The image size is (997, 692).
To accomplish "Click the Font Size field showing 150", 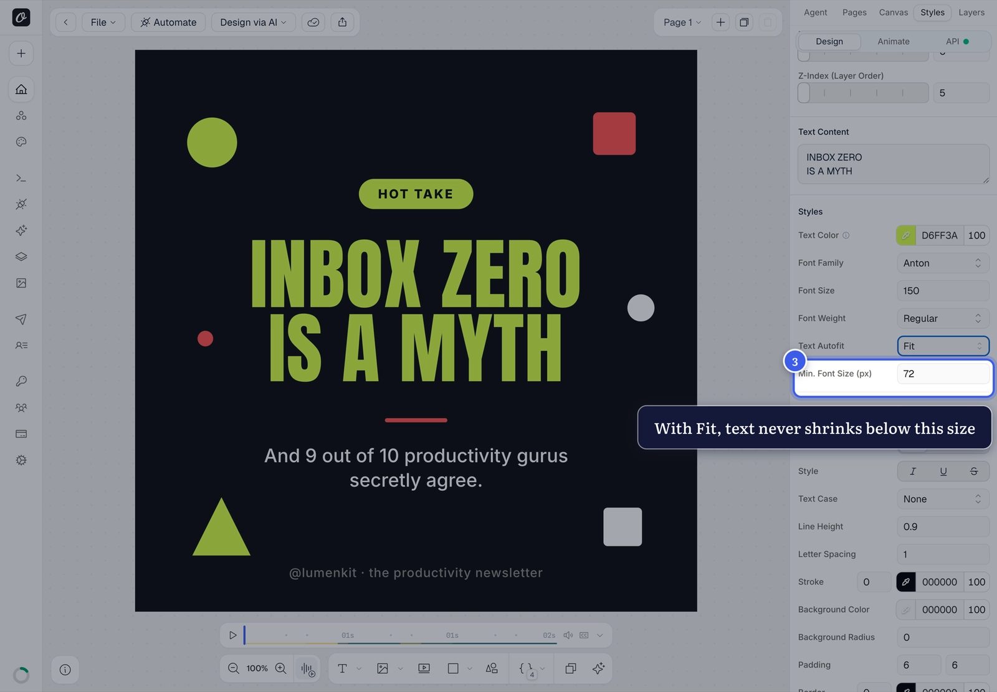I will coord(943,291).
